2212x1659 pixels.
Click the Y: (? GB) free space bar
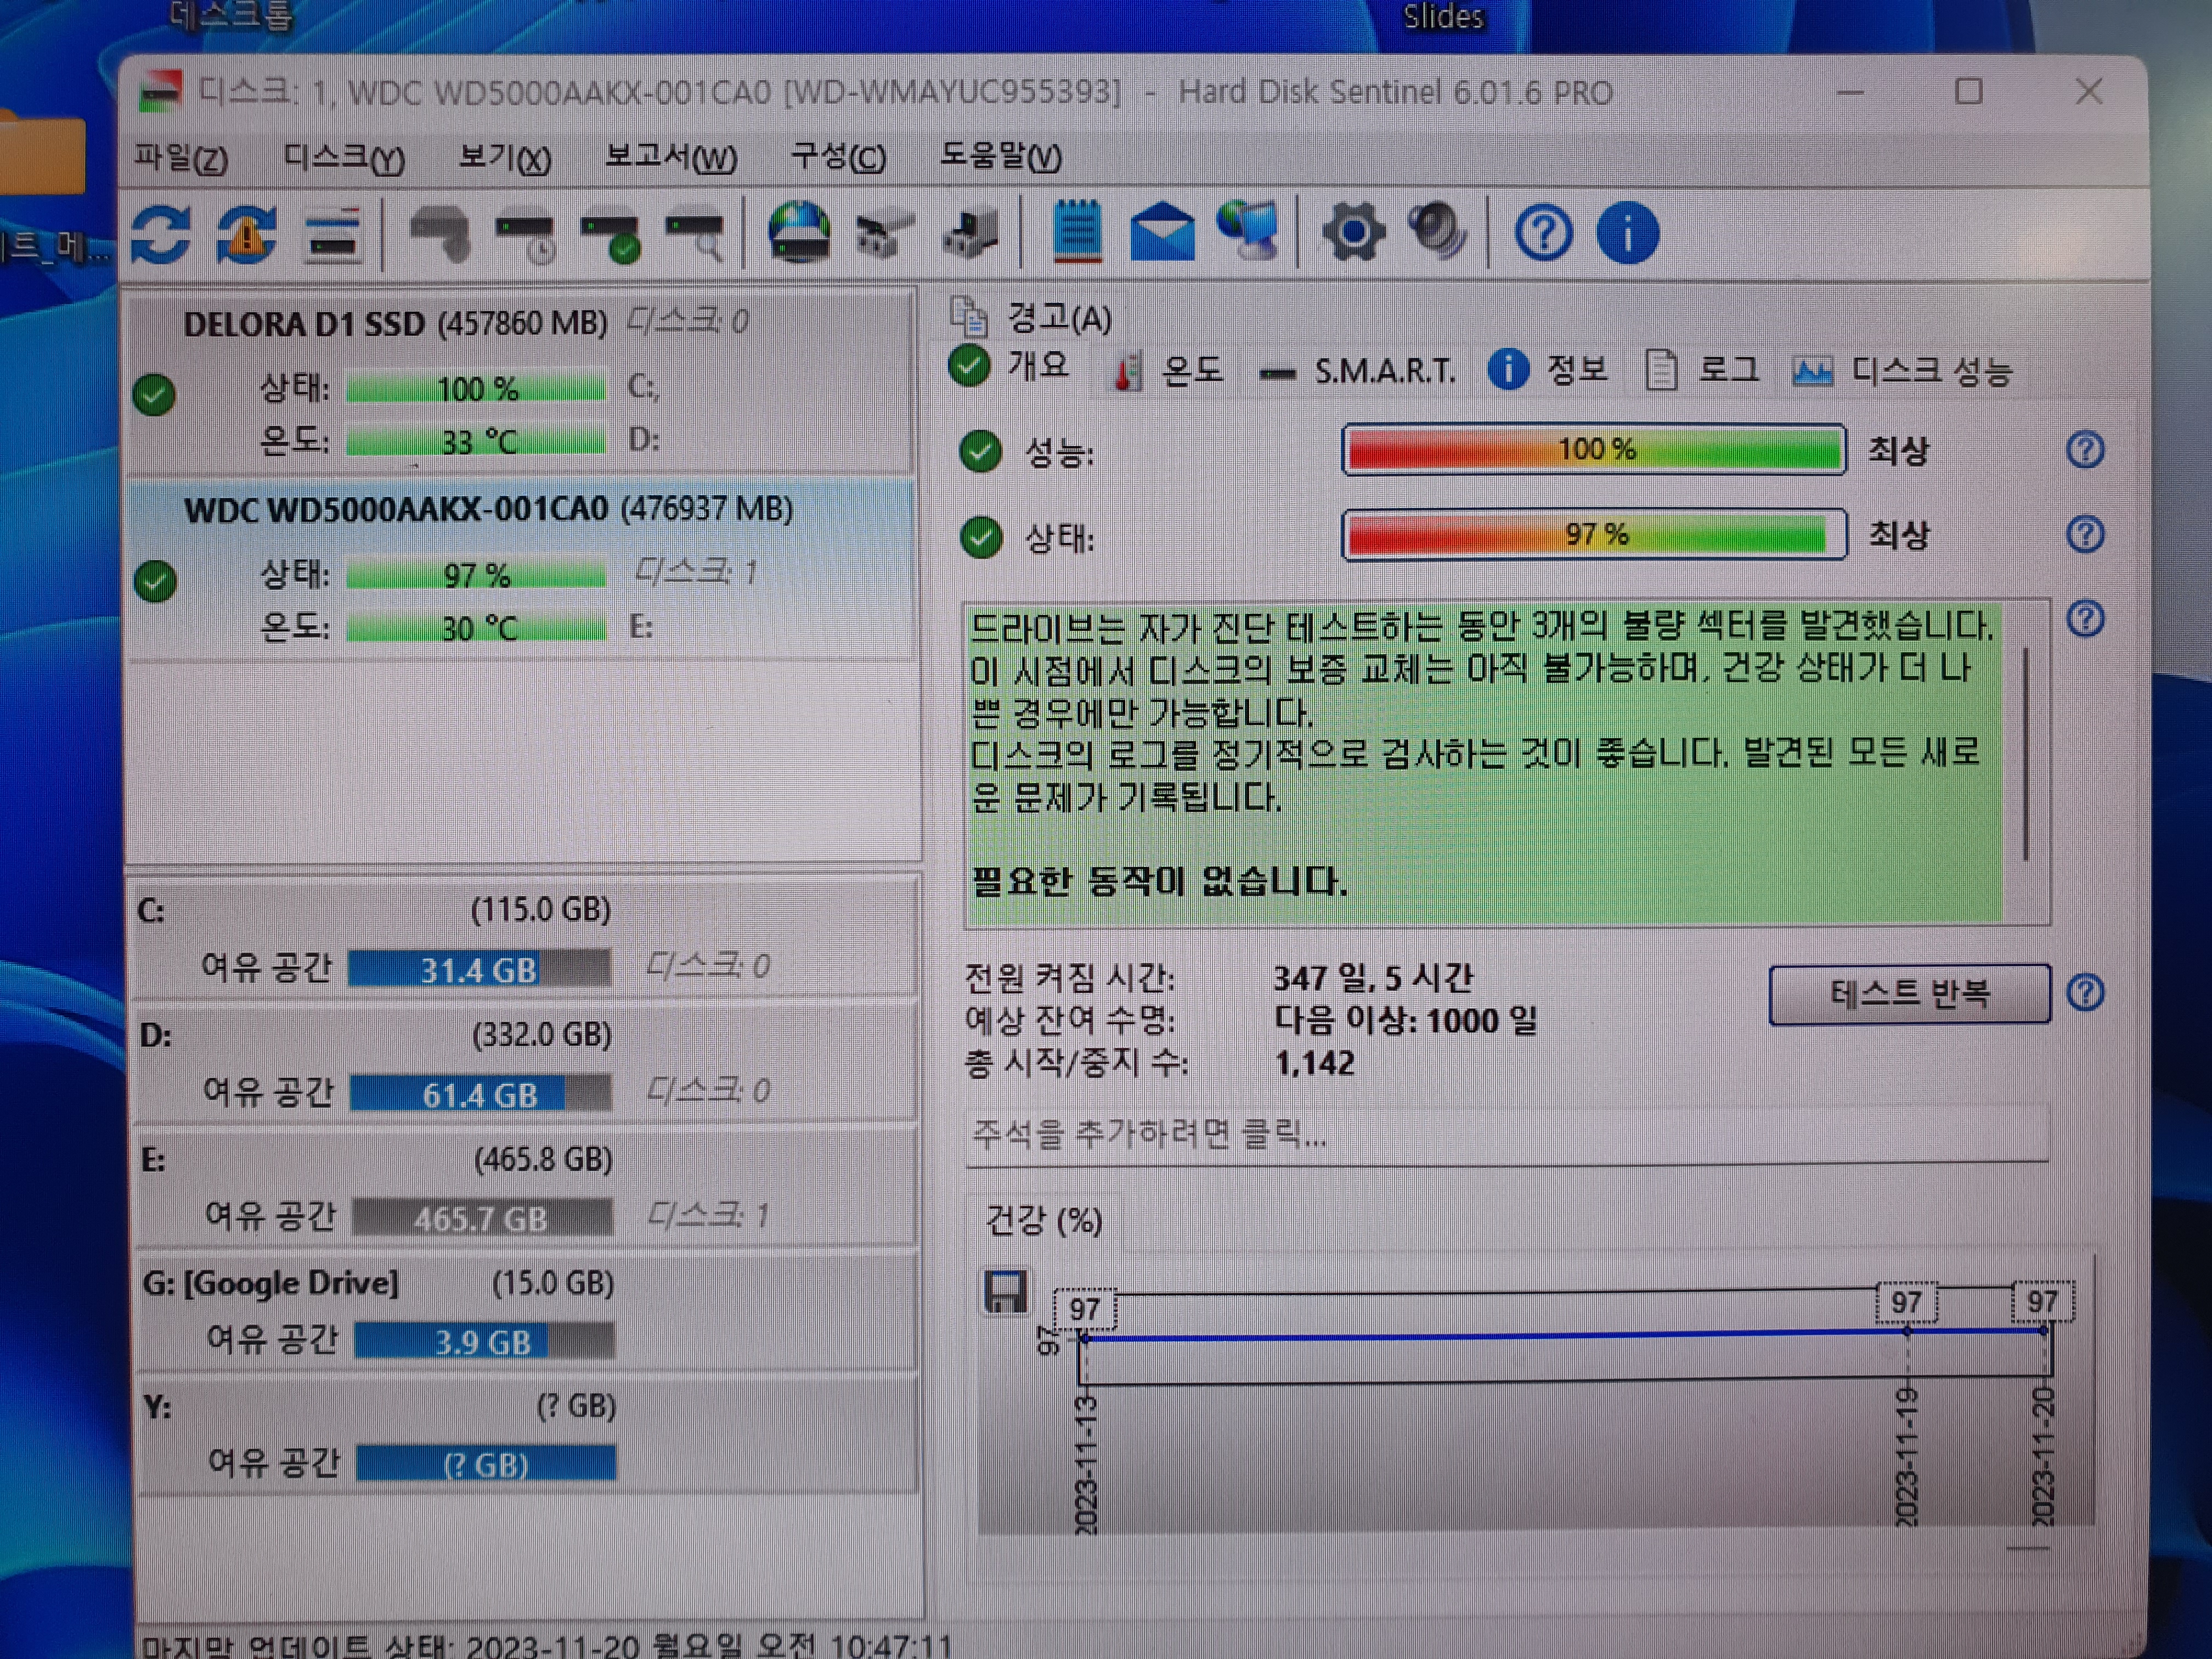point(486,1464)
